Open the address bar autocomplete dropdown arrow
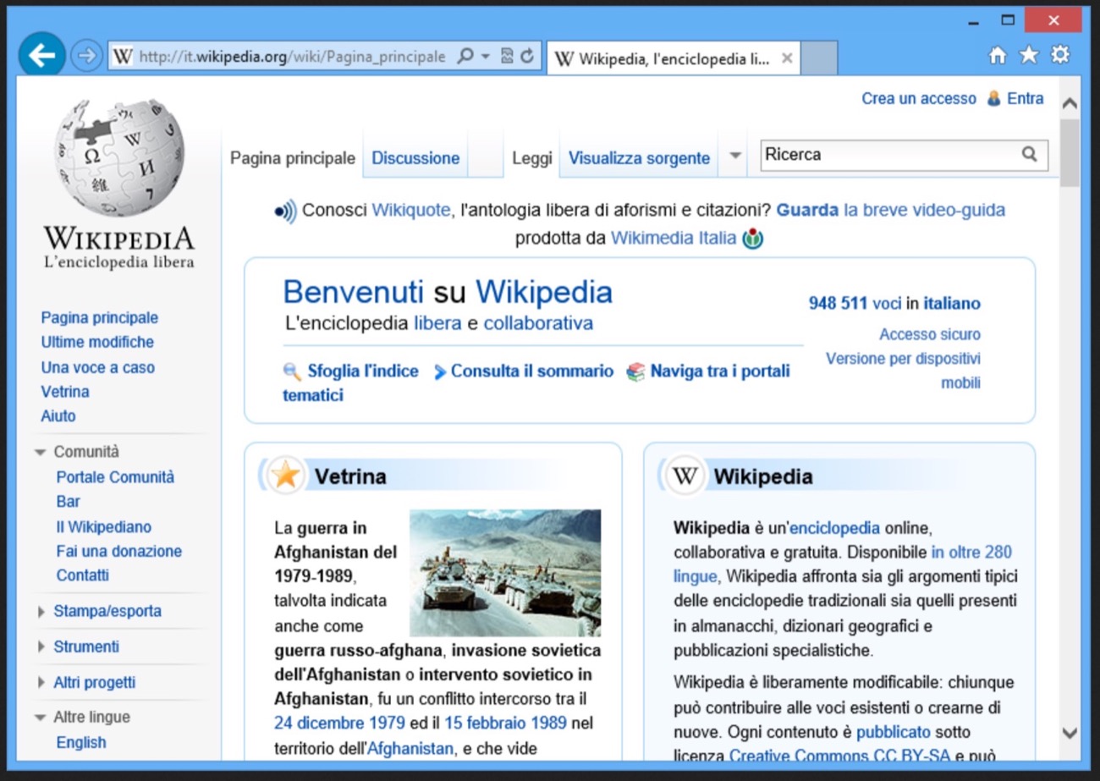This screenshot has height=781, width=1100. coord(486,57)
